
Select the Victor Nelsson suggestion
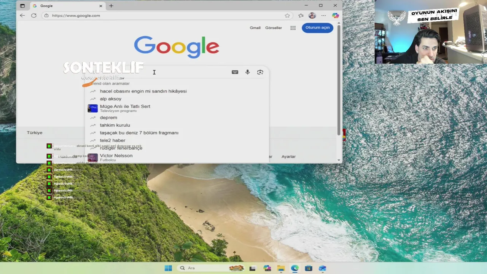click(177, 158)
